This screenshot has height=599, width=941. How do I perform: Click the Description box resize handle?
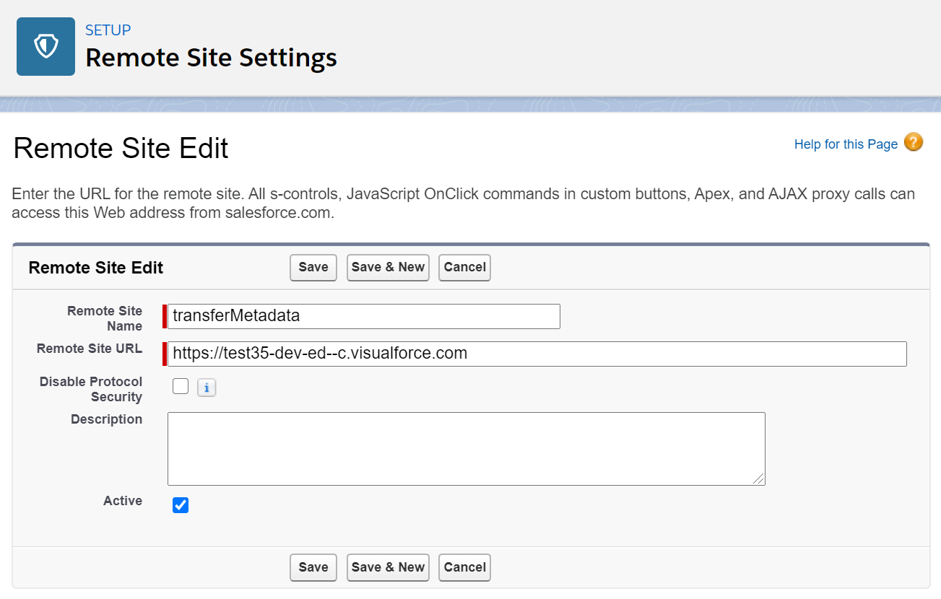758,478
